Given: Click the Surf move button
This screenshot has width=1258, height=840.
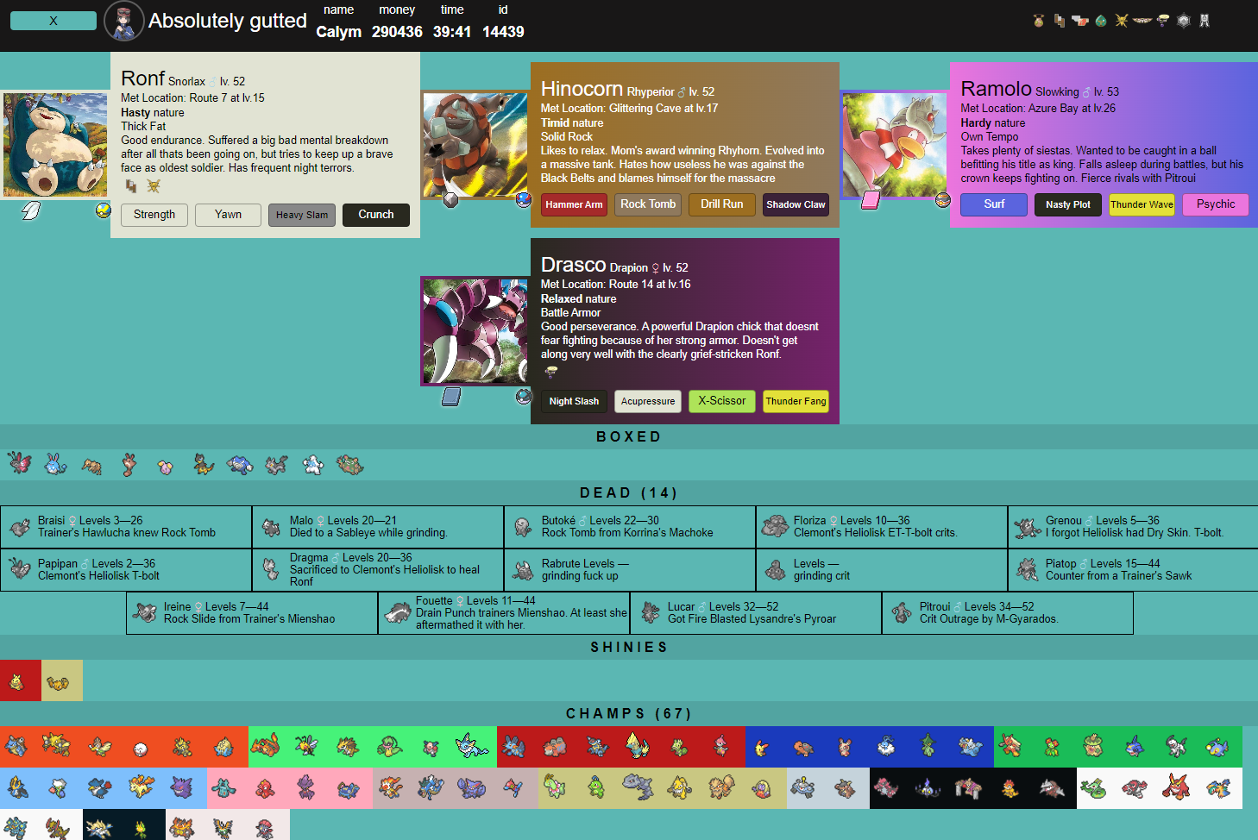Looking at the screenshot, I should (x=994, y=204).
